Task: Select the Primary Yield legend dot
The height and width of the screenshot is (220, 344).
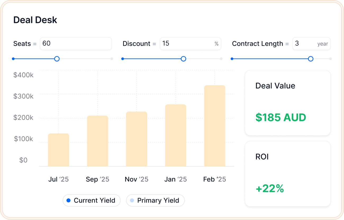Action: click(x=132, y=200)
